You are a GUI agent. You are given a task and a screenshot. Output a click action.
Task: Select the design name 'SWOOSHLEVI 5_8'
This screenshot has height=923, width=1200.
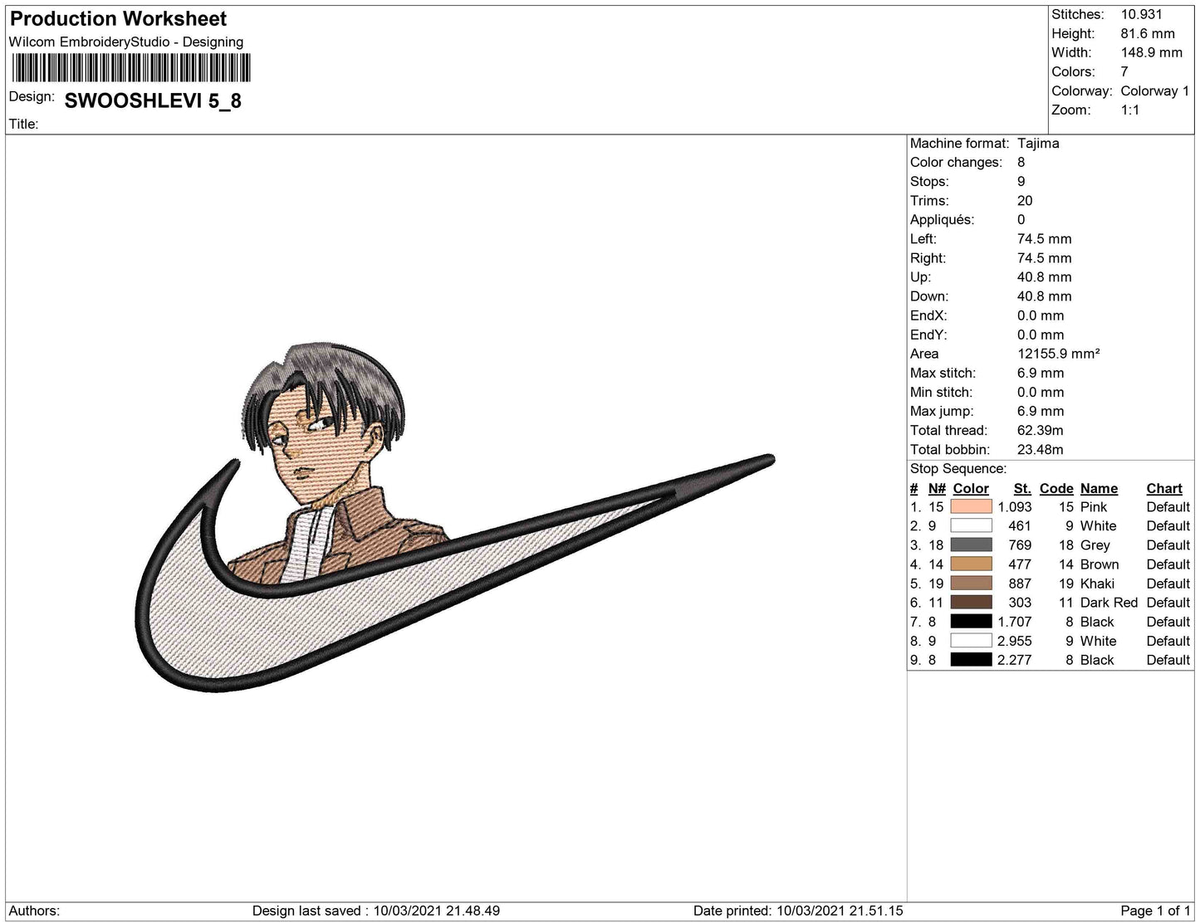[x=153, y=101]
